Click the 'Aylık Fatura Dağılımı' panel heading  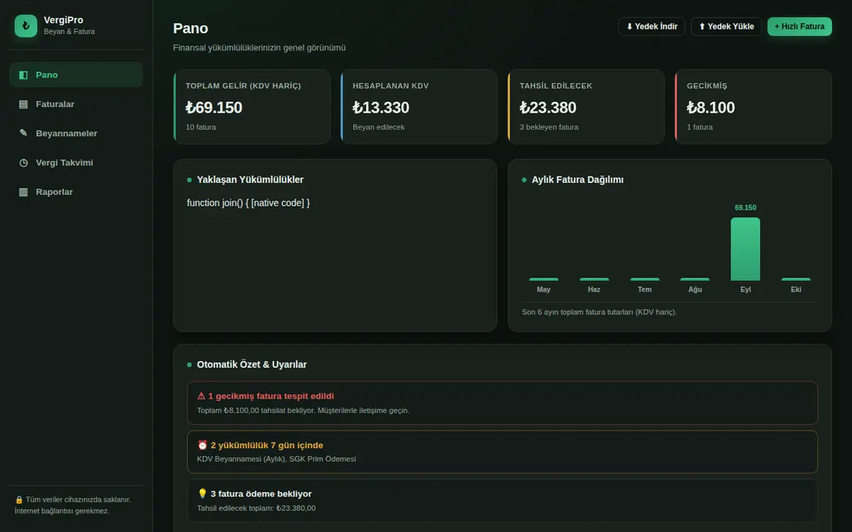(x=578, y=179)
